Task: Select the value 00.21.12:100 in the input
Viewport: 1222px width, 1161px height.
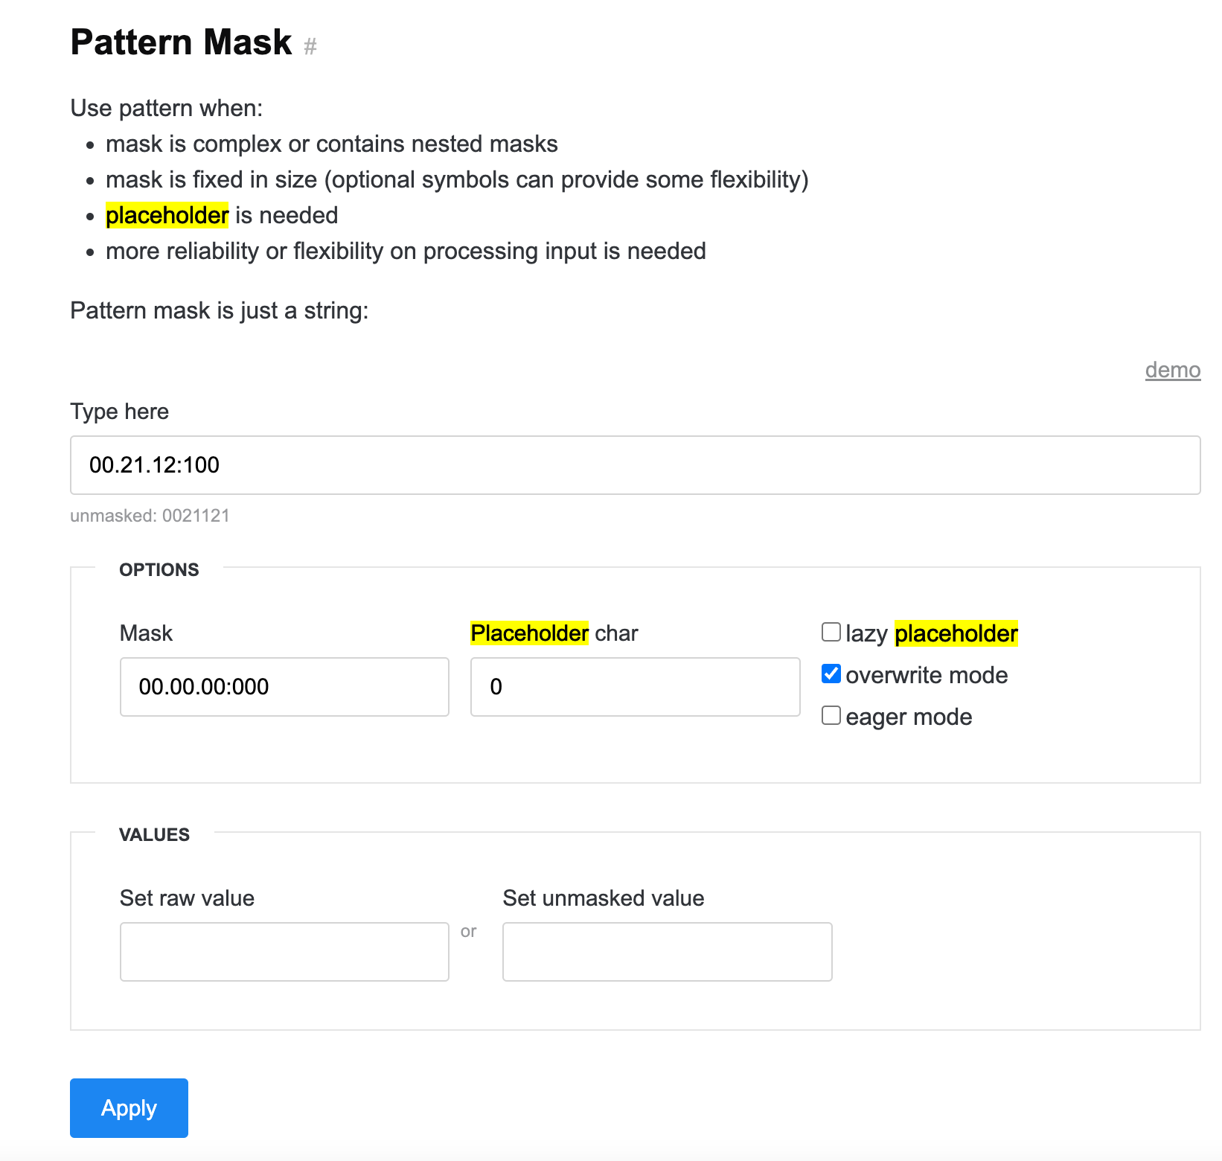Action: click(153, 464)
